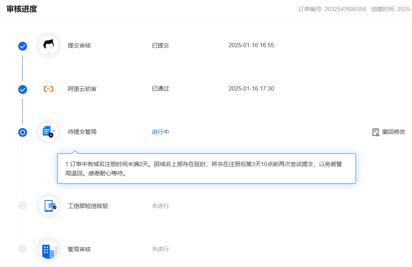Click the blue checkmark beside 提交审核
Viewport: 412px width, 267px height.
(x=23, y=46)
